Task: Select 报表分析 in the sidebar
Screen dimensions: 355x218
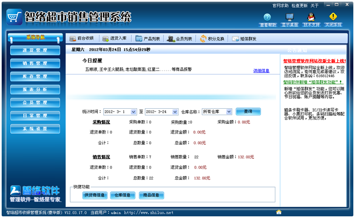Action: (x=35, y=89)
